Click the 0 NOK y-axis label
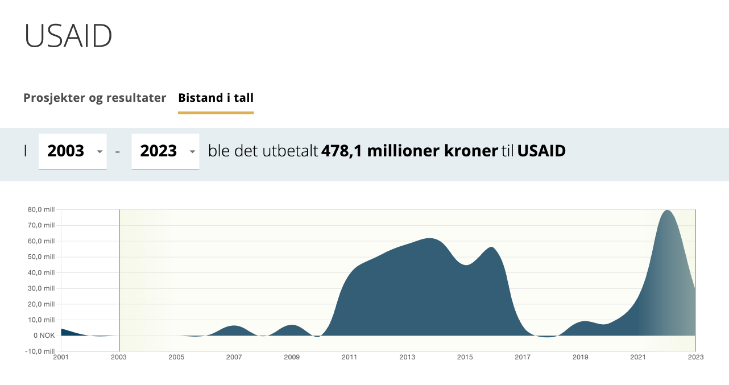 point(44,336)
